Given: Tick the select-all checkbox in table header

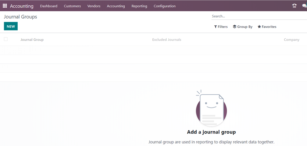Looking at the screenshot, I should click(x=6, y=39).
